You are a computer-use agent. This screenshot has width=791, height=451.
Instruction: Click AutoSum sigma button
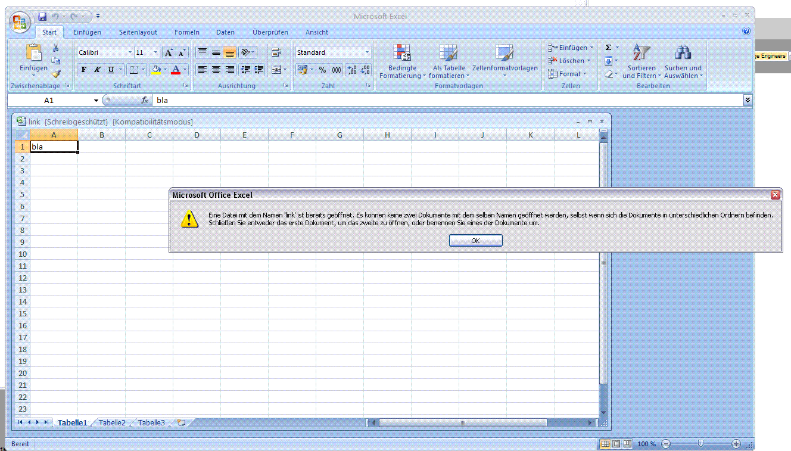tap(608, 48)
